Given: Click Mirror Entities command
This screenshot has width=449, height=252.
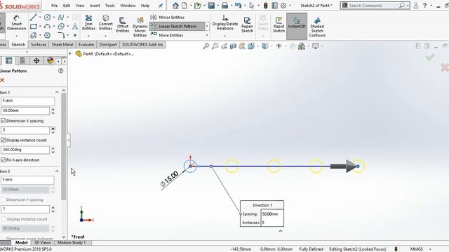Looking at the screenshot, I should coord(168,17).
